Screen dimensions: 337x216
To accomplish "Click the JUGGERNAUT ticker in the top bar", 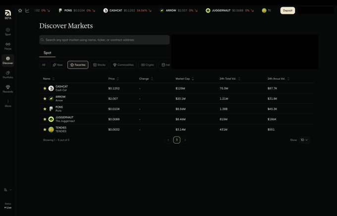I will pos(230,10).
